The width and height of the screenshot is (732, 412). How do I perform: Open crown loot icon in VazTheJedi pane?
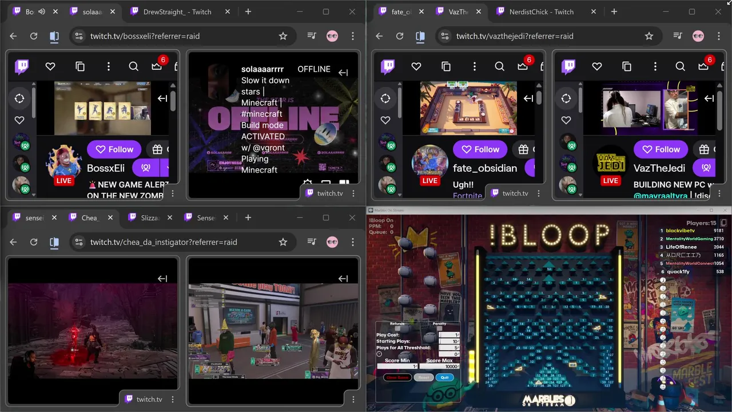pos(703,66)
